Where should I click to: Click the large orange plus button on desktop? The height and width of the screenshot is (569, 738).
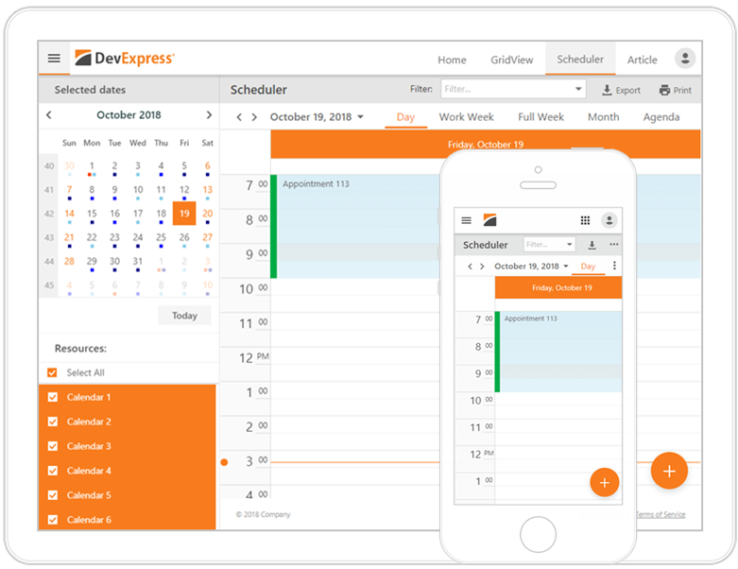[x=669, y=471]
